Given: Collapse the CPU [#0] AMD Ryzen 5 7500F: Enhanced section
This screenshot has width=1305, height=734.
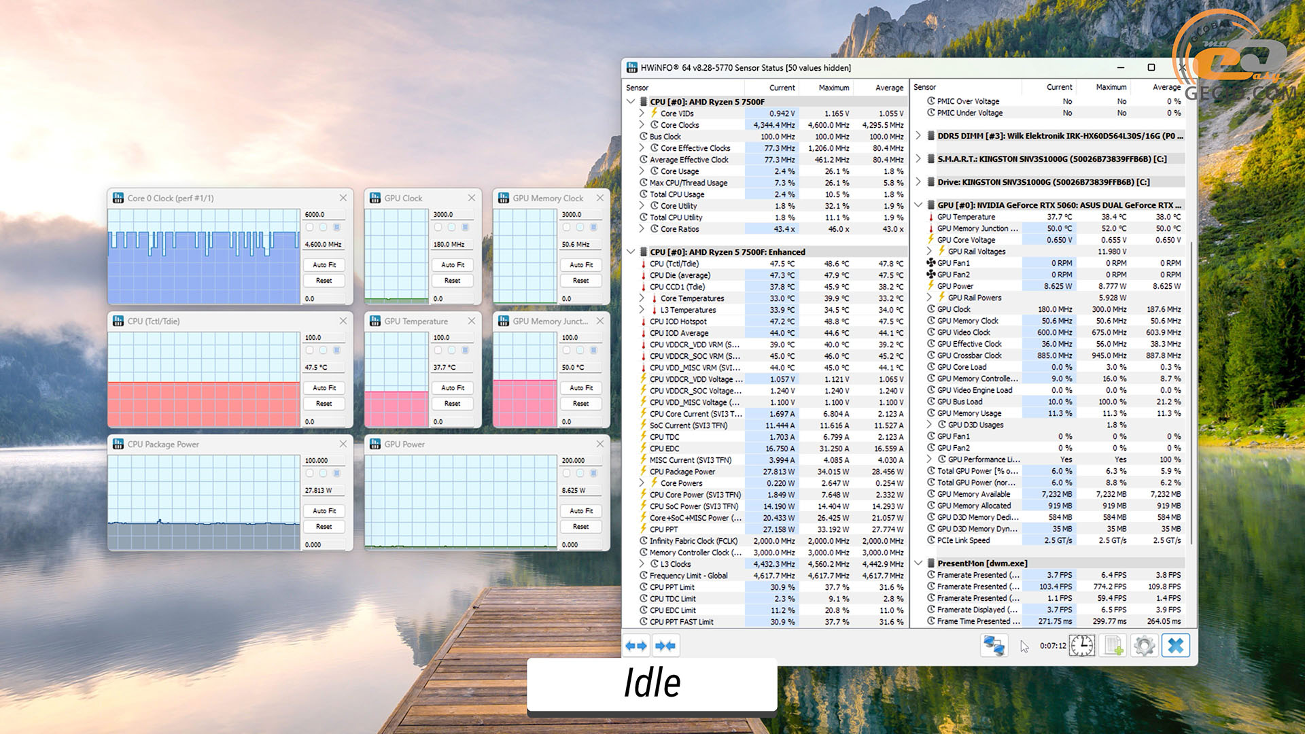Looking at the screenshot, I should pyautogui.click(x=631, y=252).
